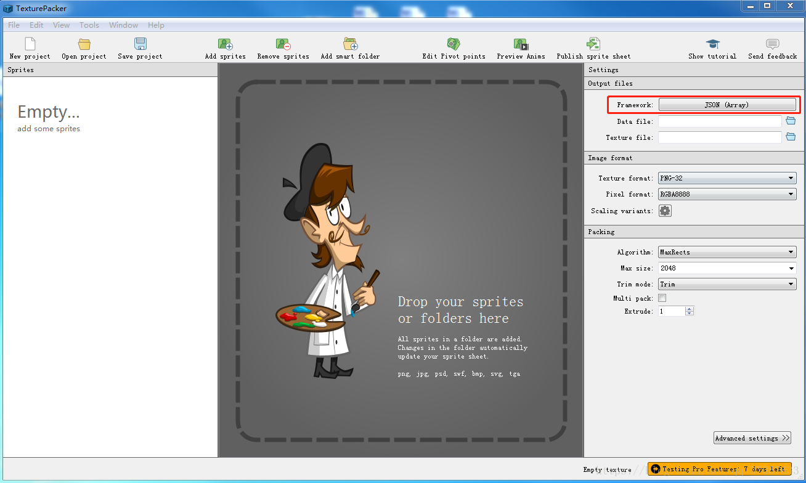Image resolution: width=806 pixels, height=483 pixels.
Task: Decrease Extrude value with down arrow
Action: point(690,314)
